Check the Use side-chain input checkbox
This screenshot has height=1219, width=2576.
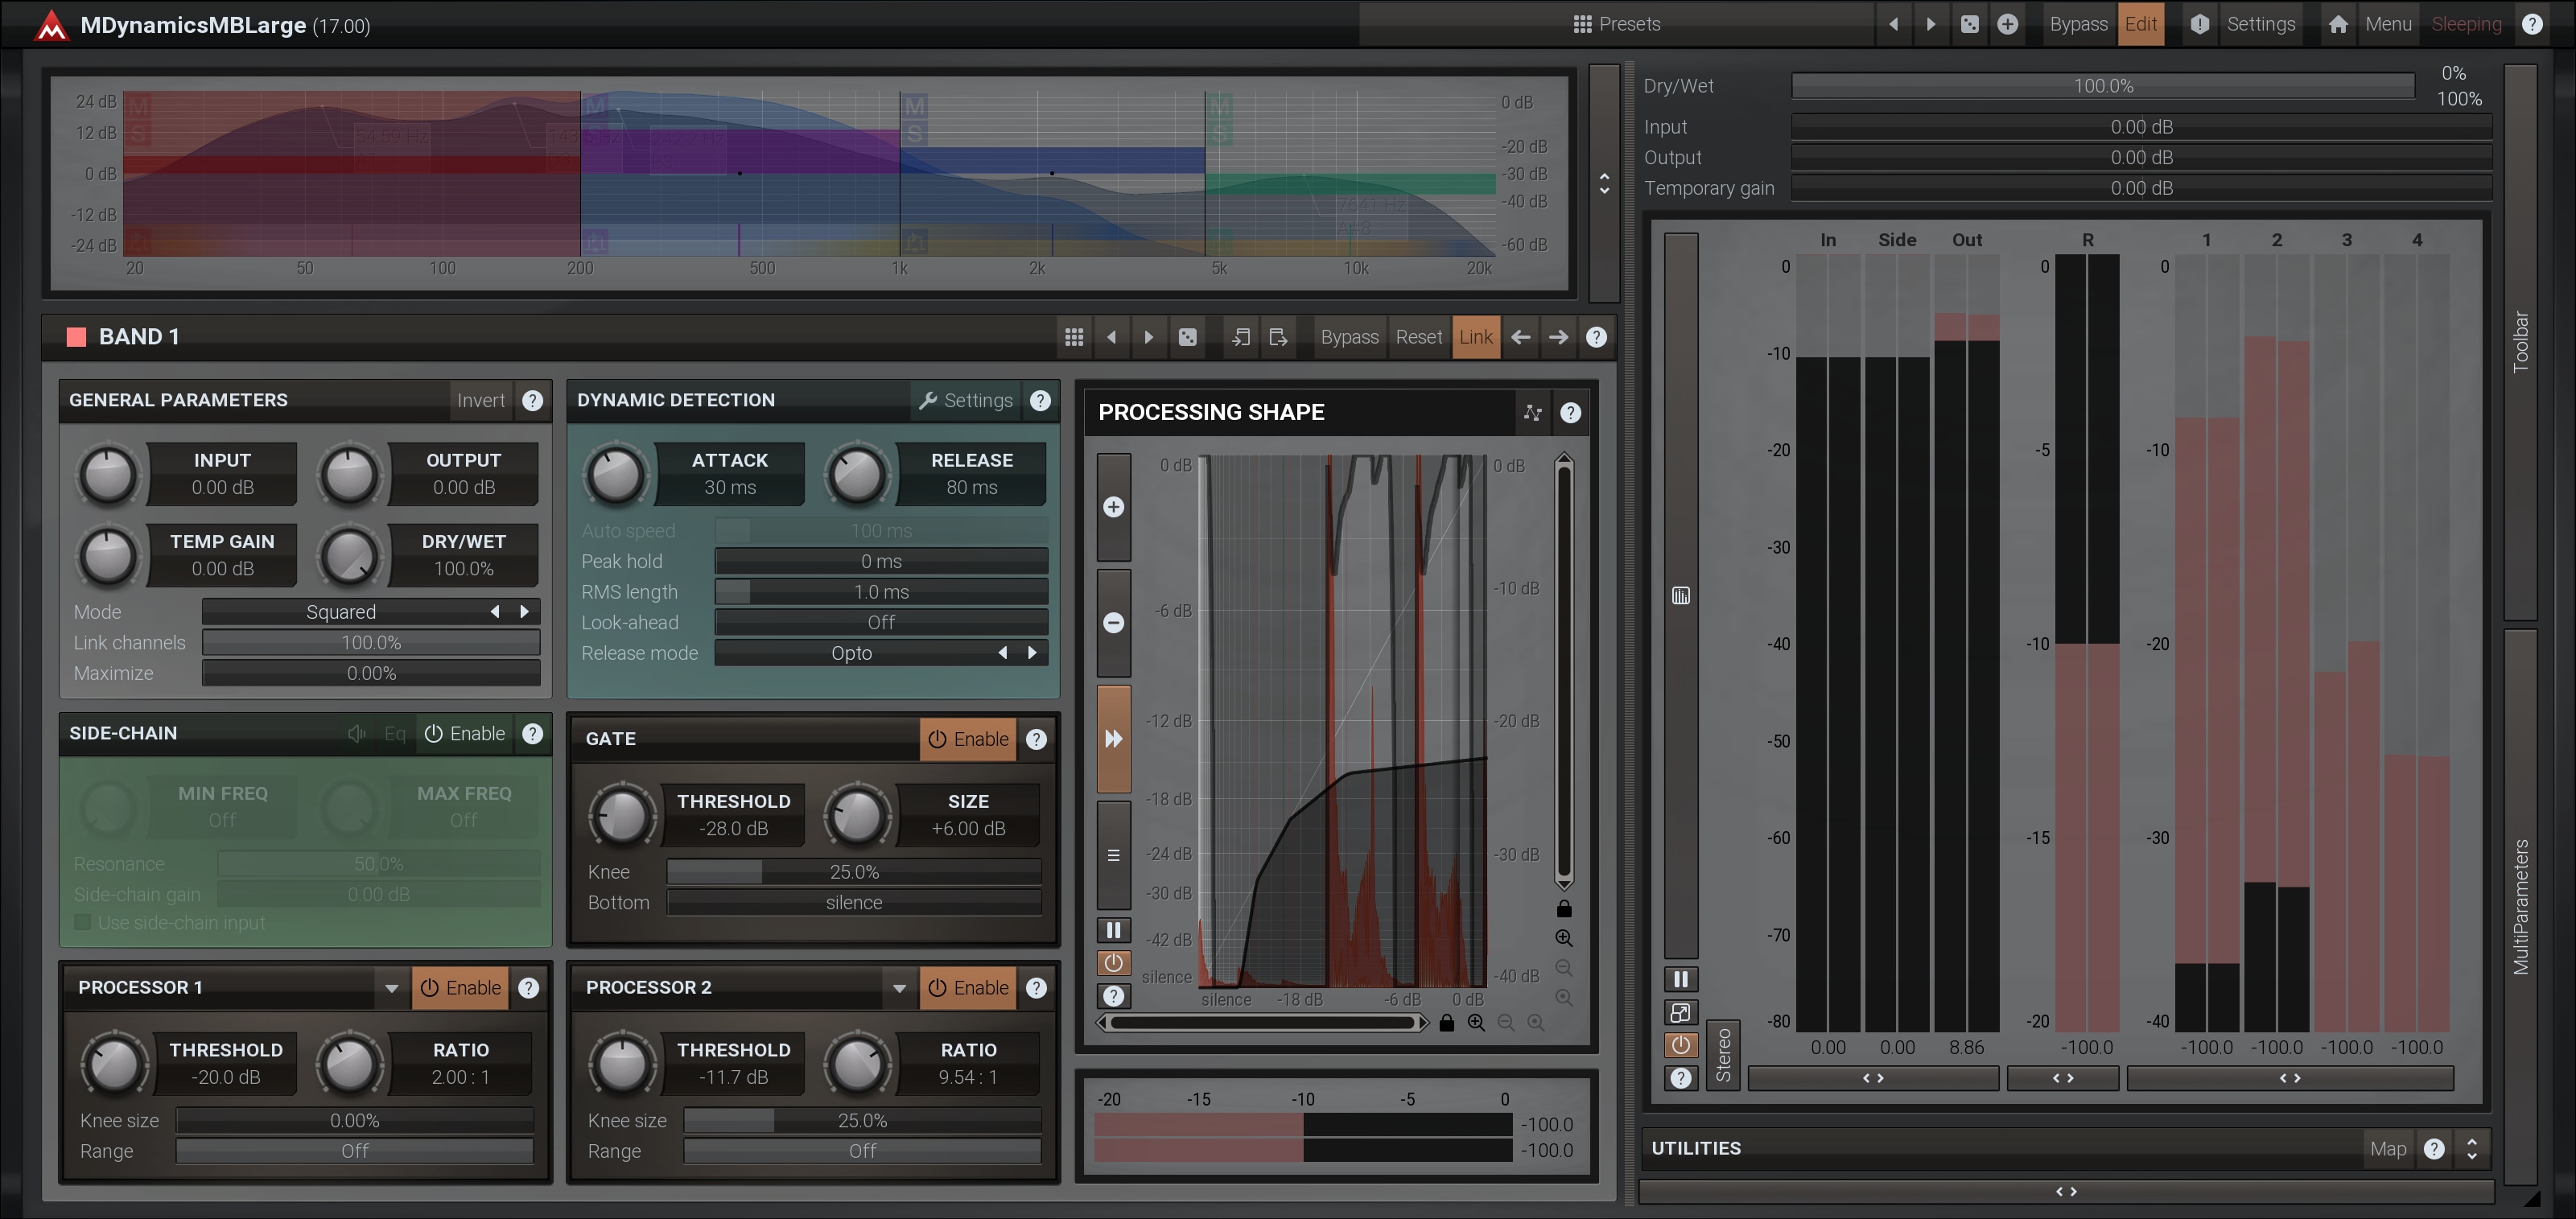tap(83, 922)
